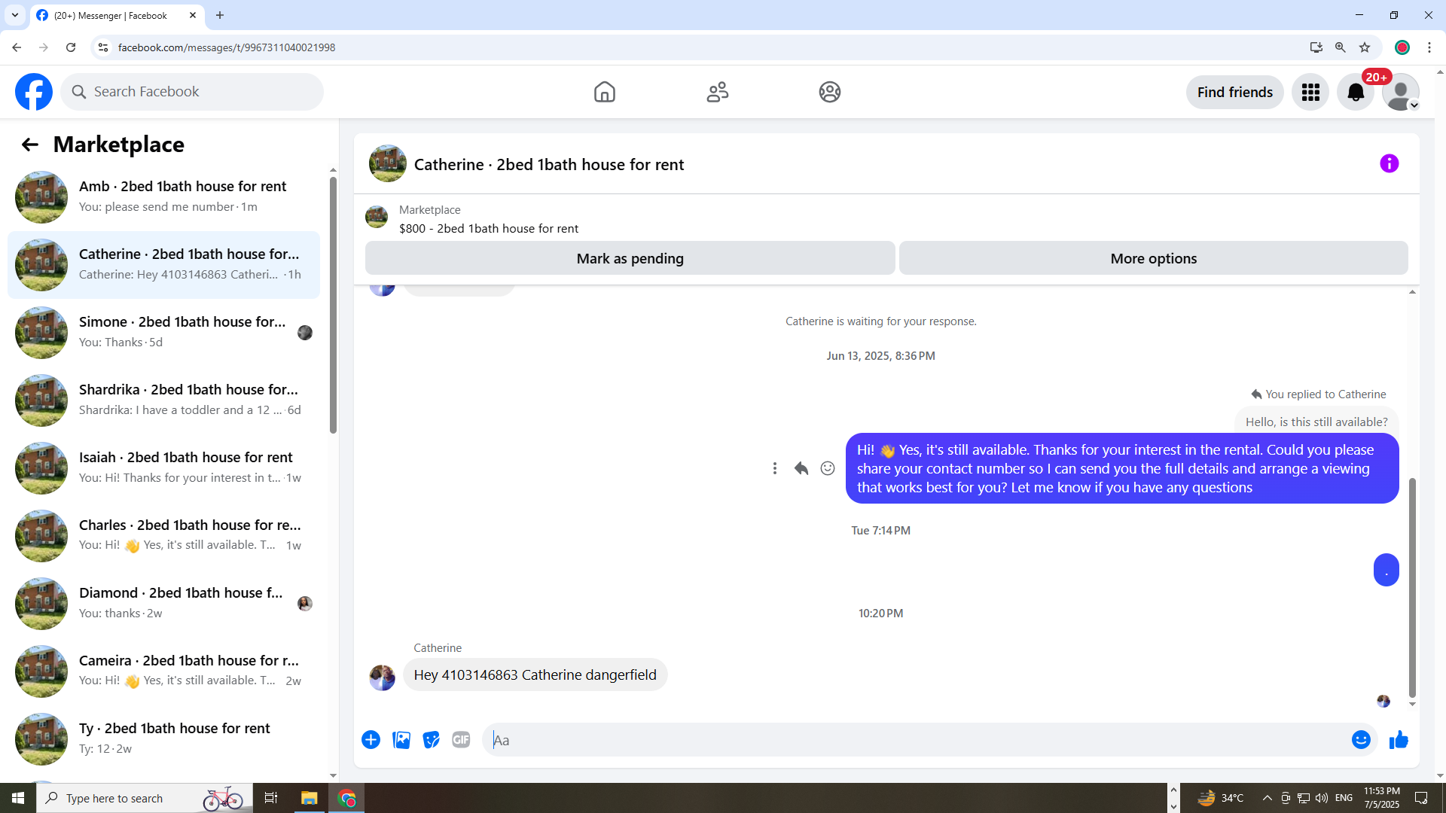
Task: Reply to the blue message
Action: pos(801,468)
